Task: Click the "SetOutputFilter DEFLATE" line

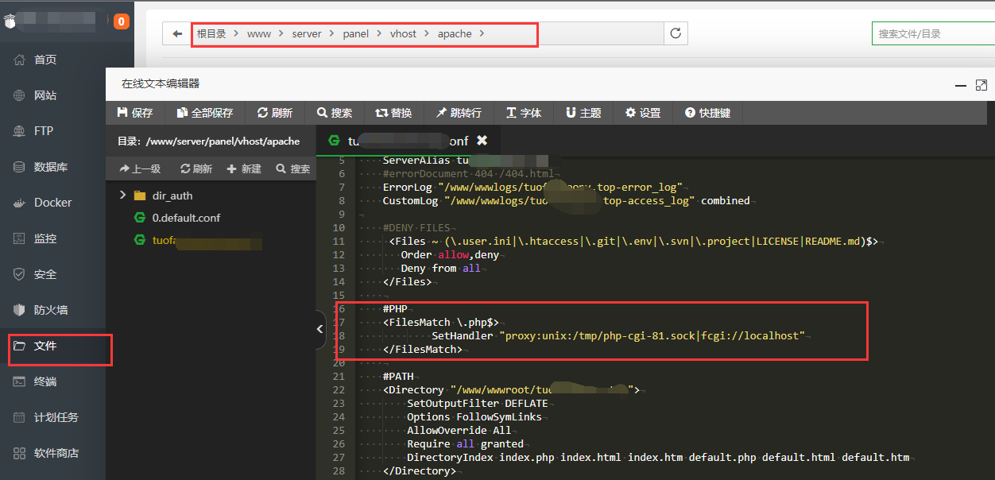Action: tap(477, 403)
